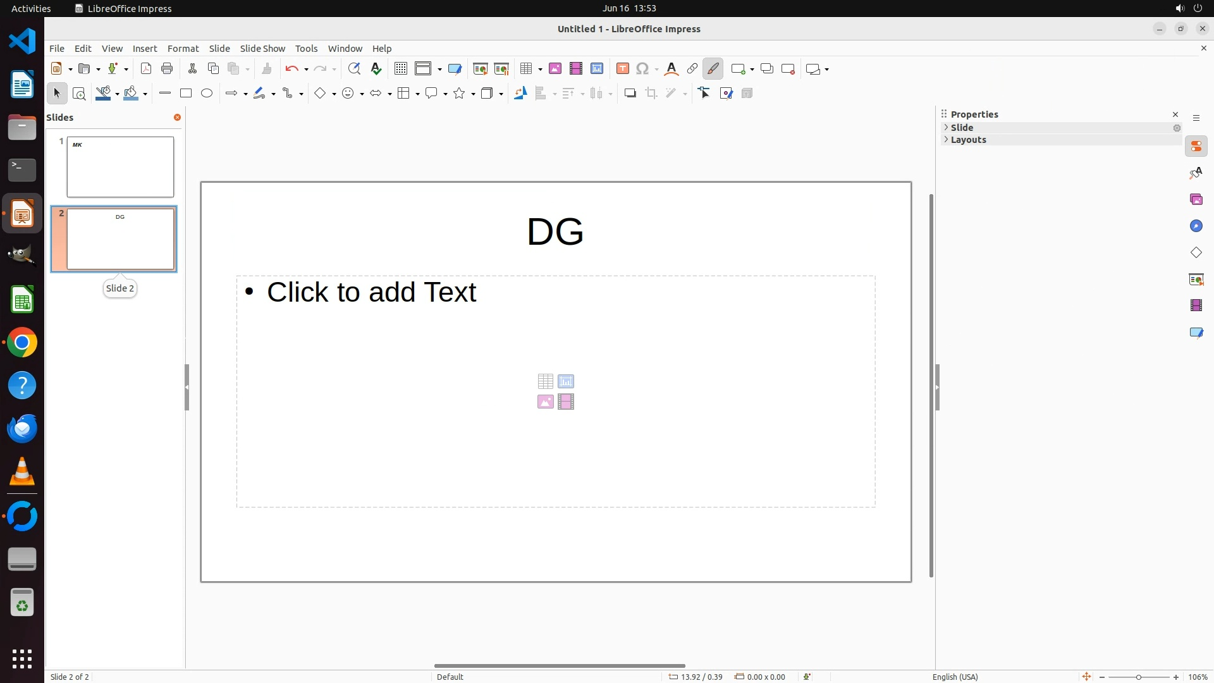
Task: Toggle Point Edit Mode
Action: click(x=704, y=94)
